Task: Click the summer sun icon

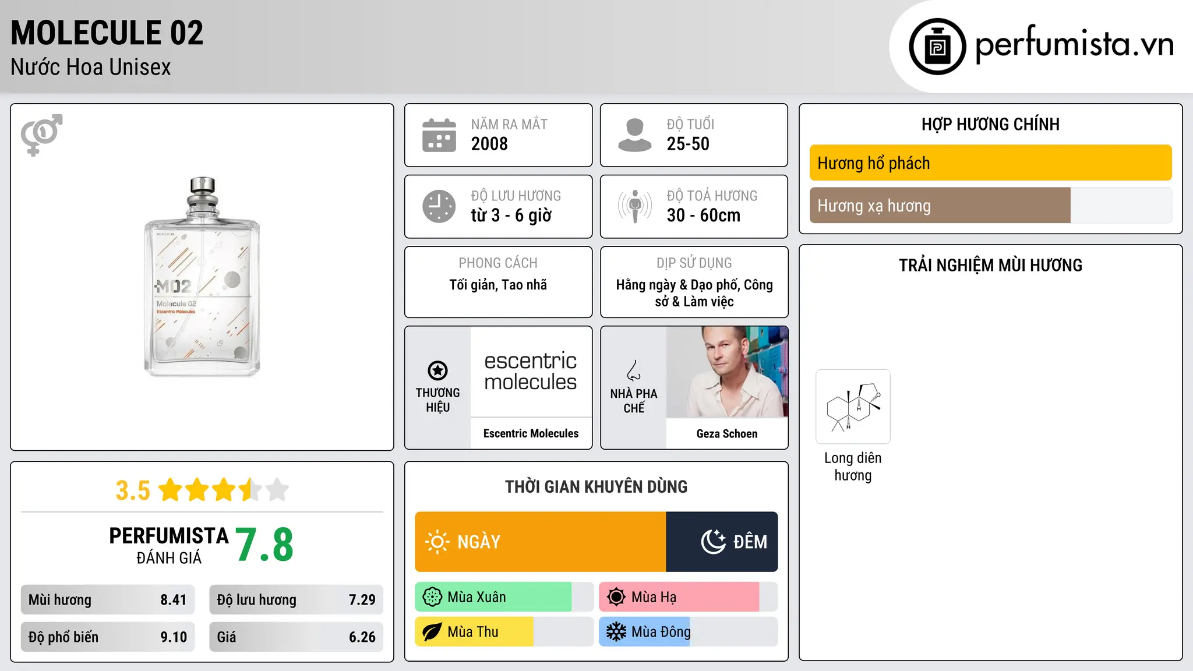Action: point(616,597)
